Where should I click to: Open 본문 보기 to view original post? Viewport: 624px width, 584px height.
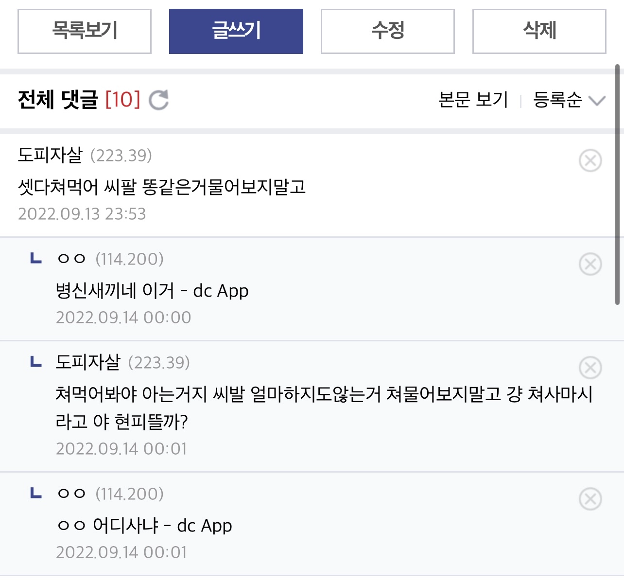point(472,100)
